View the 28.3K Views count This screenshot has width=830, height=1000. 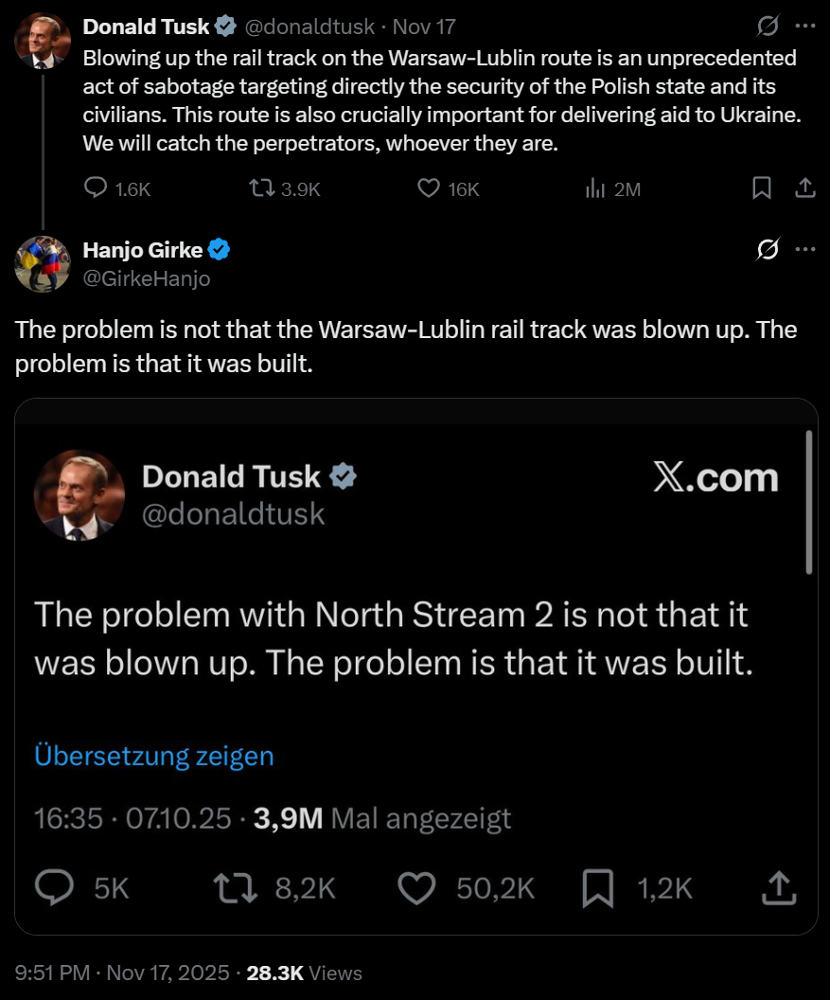(x=304, y=973)
